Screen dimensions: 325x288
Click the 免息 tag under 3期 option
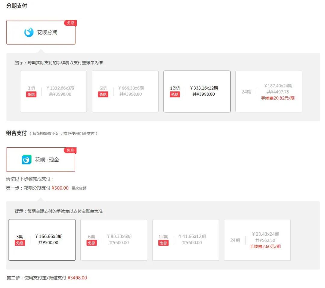[31, 94]
